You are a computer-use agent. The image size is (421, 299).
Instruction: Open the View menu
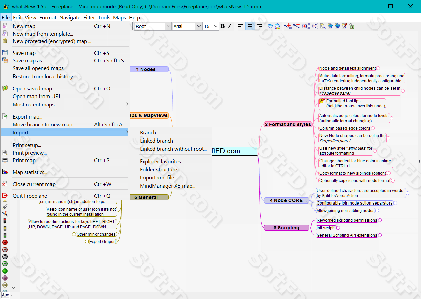tap(30, 17)
